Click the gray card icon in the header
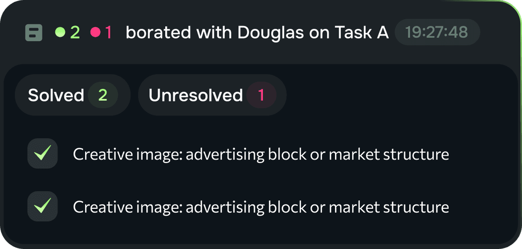The width and height of the screenshot is (522, 249). point(34,33)
